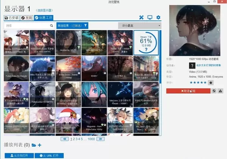Click the red 取消订阅 button
This screenshot has width=227, height=159.
point(188,91)
